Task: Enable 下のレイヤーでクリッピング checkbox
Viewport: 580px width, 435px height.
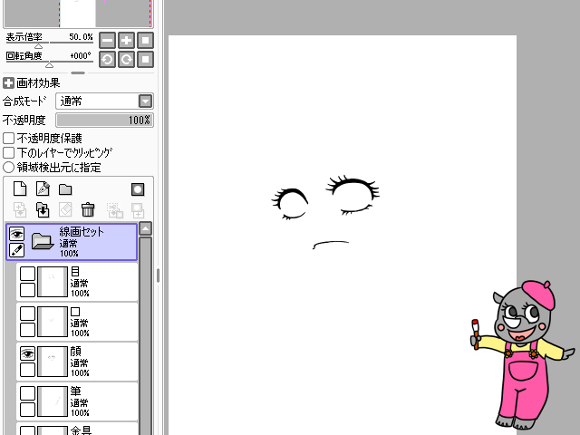Action: point(8,153)
